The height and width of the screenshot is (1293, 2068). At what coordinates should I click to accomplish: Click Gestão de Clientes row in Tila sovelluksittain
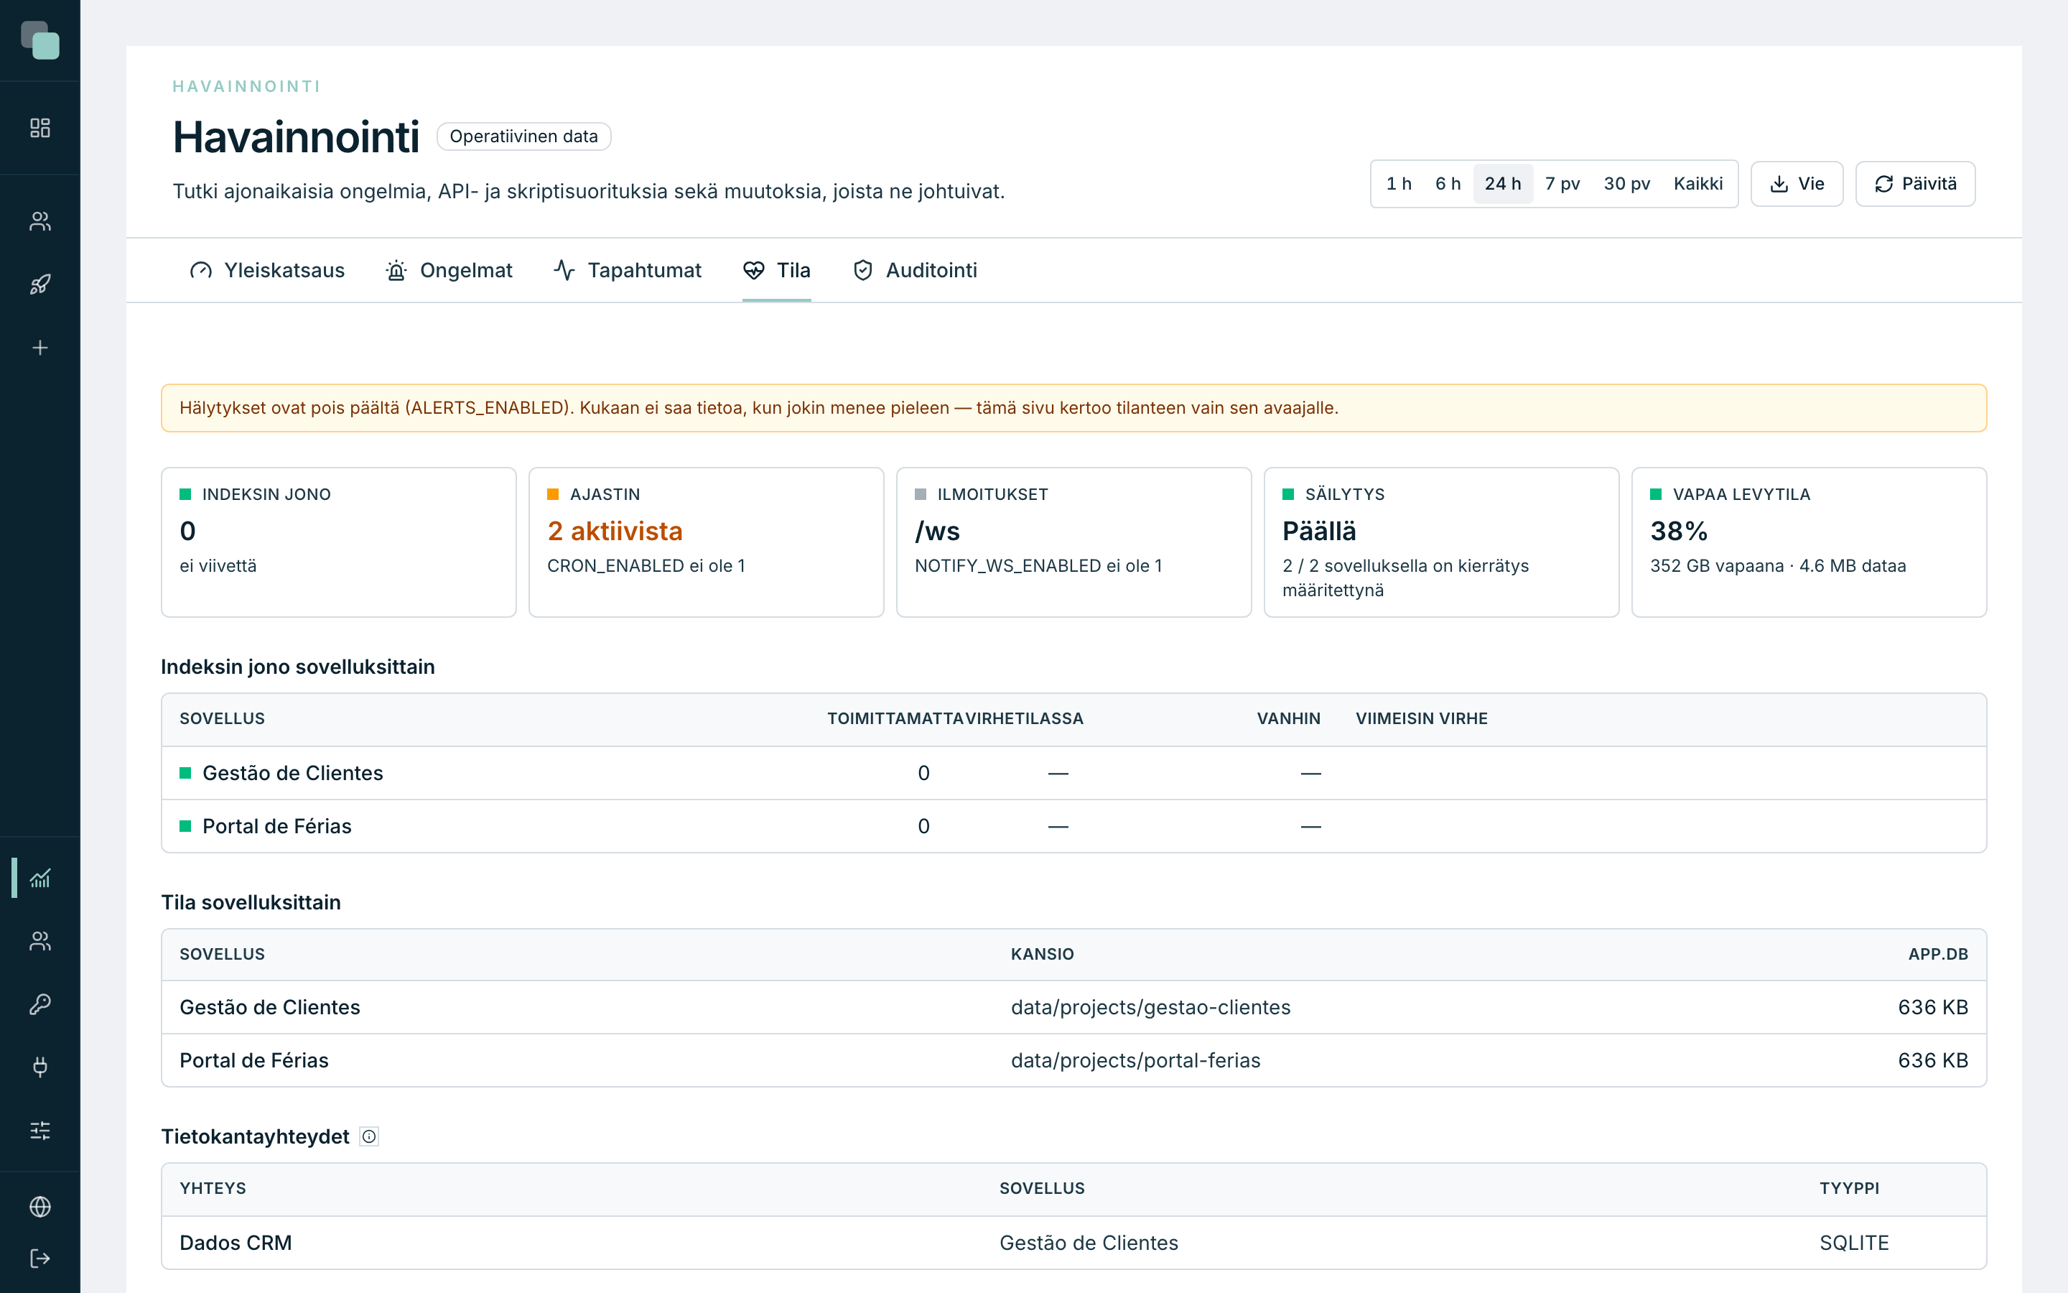pyautogui.click(x=1073, y=1007)
